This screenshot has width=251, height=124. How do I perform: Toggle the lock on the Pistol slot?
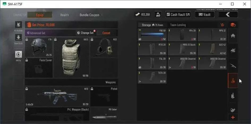[x=92, y=89]
